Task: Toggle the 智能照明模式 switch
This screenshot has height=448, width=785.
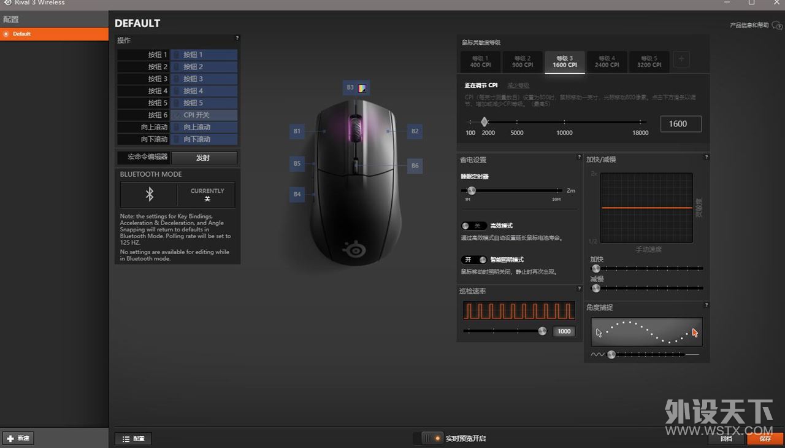Action: coord(473,260)
